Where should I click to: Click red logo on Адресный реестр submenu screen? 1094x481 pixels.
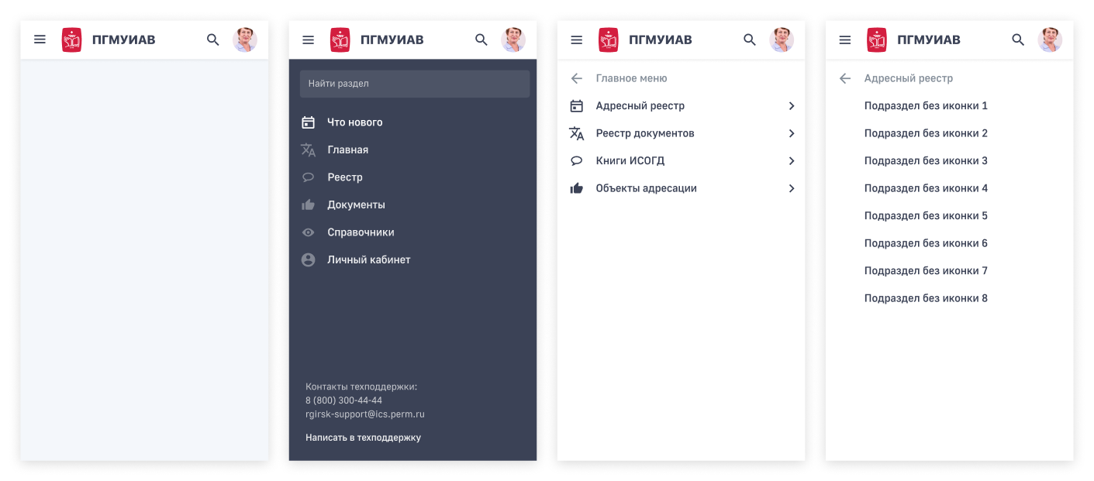click(877, 40)
